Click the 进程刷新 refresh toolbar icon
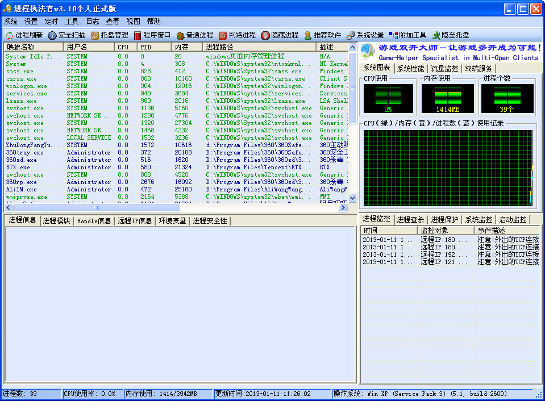This screenshot has width=545, height=401. [10, 35]
